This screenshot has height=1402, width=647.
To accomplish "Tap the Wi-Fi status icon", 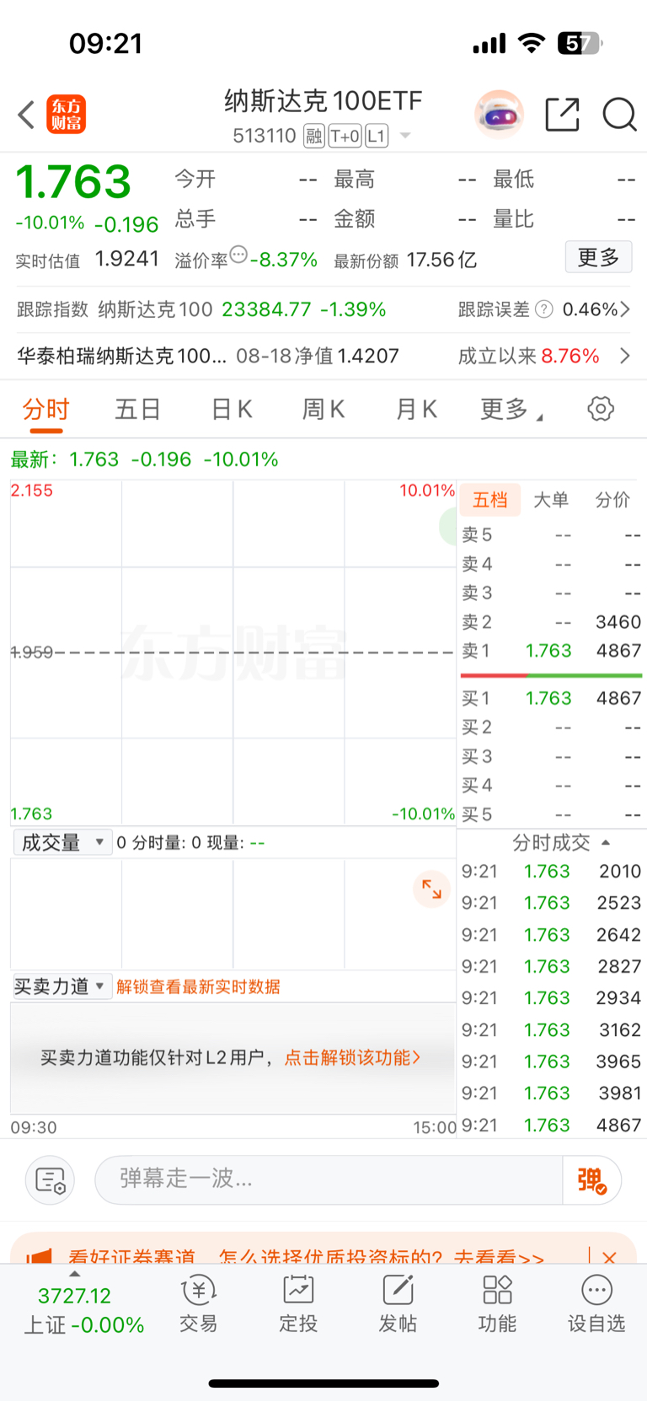I will coord(531,43).
